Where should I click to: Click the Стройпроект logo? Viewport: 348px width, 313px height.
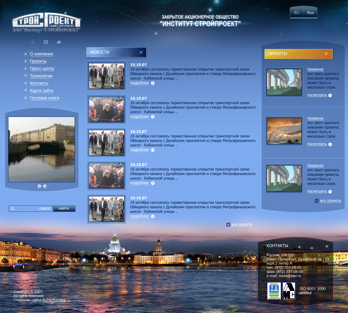pos(46,22)
